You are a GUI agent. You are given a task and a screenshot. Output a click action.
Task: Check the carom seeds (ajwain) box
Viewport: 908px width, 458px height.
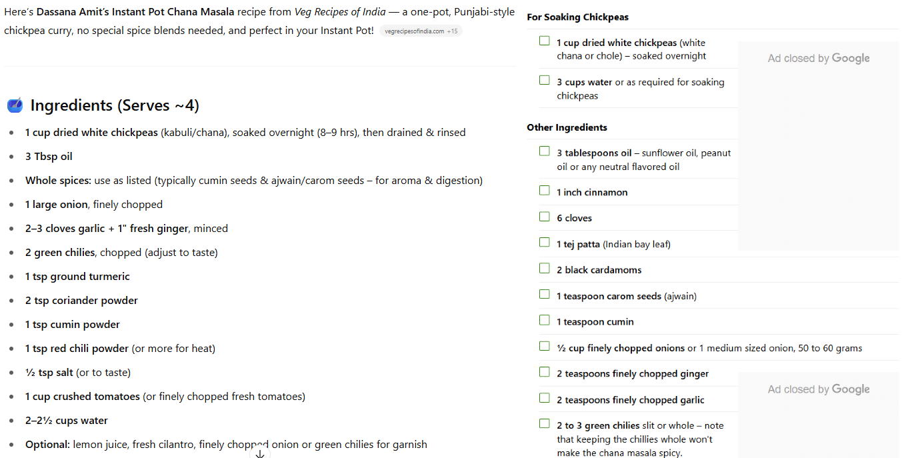545,295
